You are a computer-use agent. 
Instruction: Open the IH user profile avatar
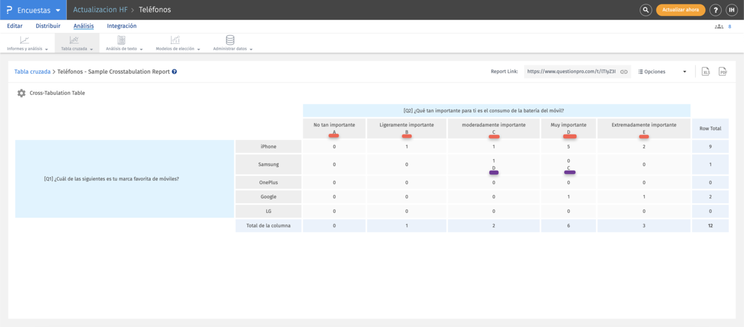point(732,10)
